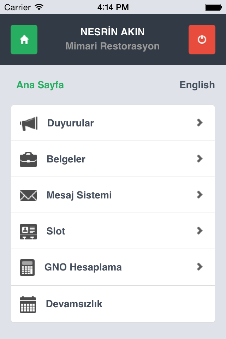Open Slot via its chevron arrow
This screenshot has width=226, height=339.
(200, 231)
